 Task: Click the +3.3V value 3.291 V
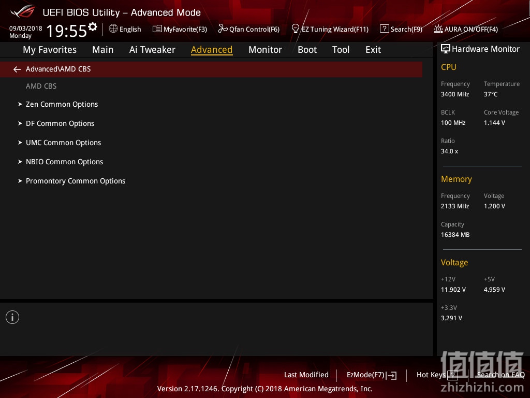(451, 318)
